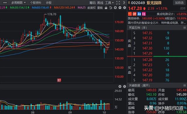Click the 筹码 chip distribution button
This screenshot has height=114, width=187.
click(92, 3)
